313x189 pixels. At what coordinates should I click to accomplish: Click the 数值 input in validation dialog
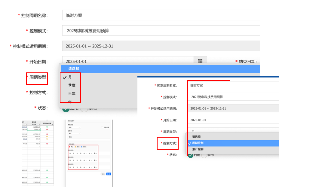pos(89,139)
